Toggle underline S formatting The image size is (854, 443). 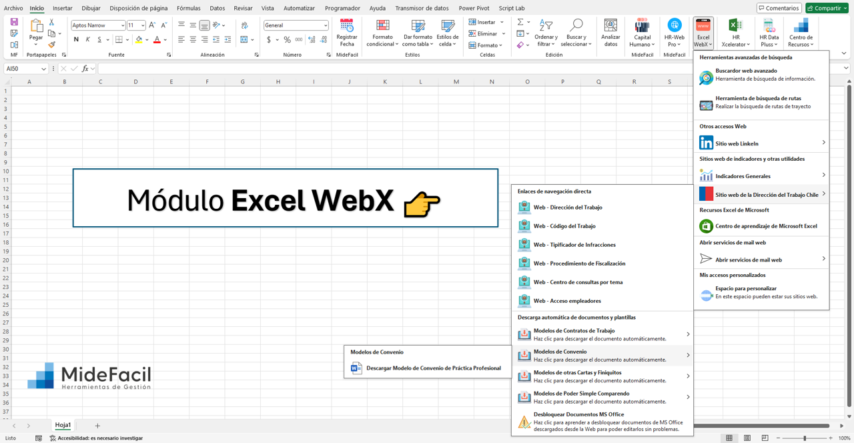coord(99,40)
